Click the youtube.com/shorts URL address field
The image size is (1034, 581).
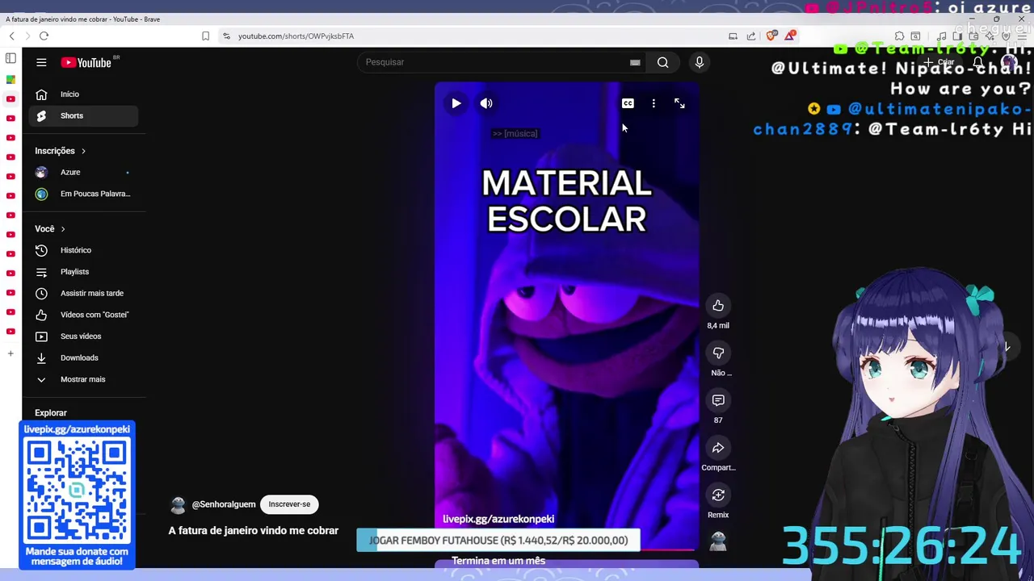296,36
